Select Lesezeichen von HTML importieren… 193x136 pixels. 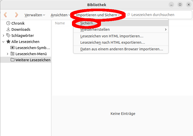pyautogui.click(x=112, y=36)
